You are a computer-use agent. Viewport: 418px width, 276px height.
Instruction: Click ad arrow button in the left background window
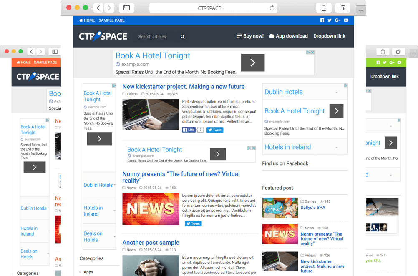coord(34,167)
